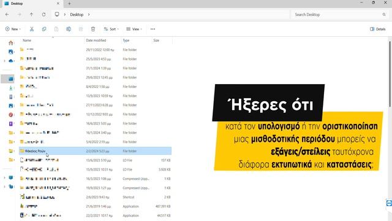
Task: Select the folder dated 27/11/2023
Action: (96, 105)
